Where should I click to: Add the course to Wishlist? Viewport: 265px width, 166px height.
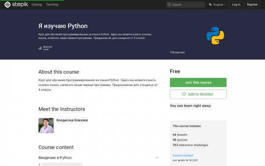click(198, 94)
